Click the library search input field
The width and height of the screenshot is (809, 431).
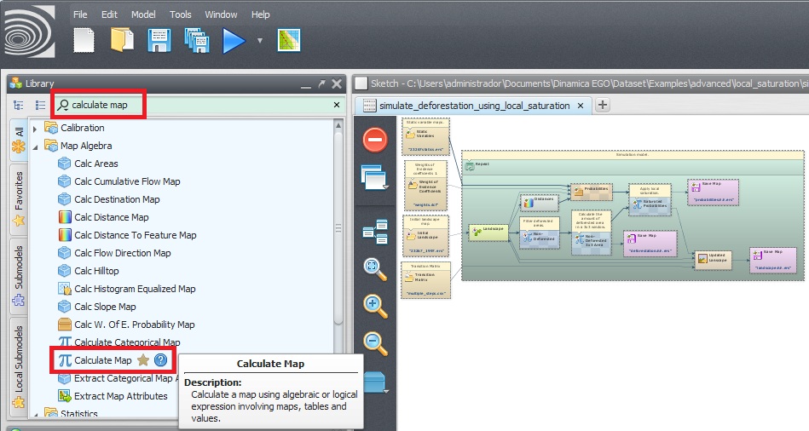click(196, 105)
